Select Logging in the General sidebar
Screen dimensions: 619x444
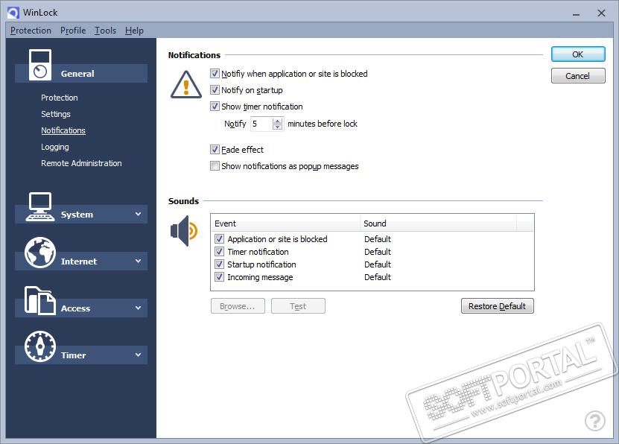55,147
